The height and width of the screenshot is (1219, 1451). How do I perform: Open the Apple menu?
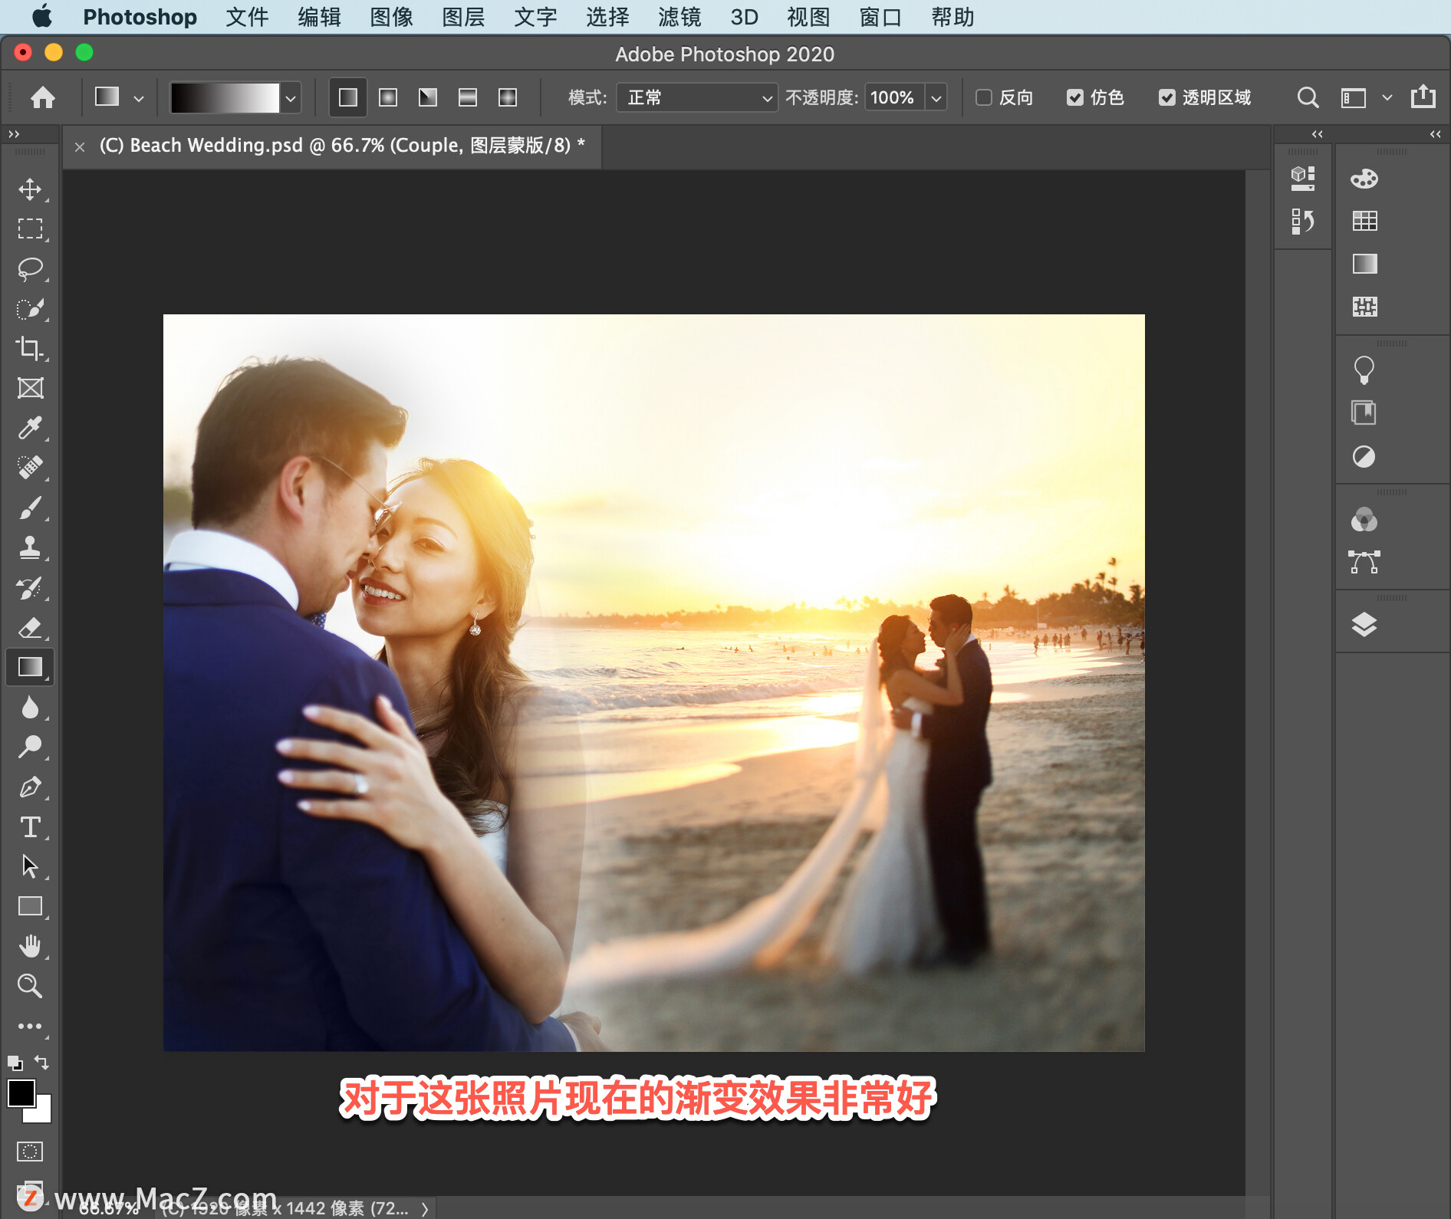[x=42, y=16]
